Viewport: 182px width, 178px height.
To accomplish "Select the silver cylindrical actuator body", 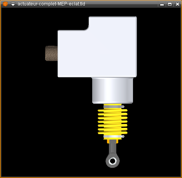I will [112, 91].
